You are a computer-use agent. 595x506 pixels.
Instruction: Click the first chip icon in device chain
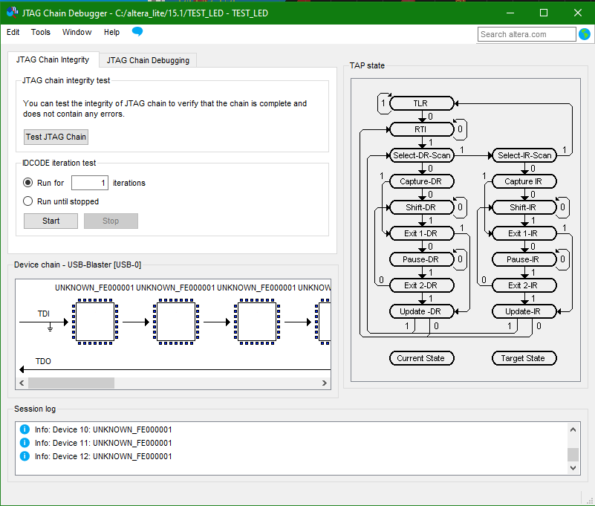(x=94, y=322)
